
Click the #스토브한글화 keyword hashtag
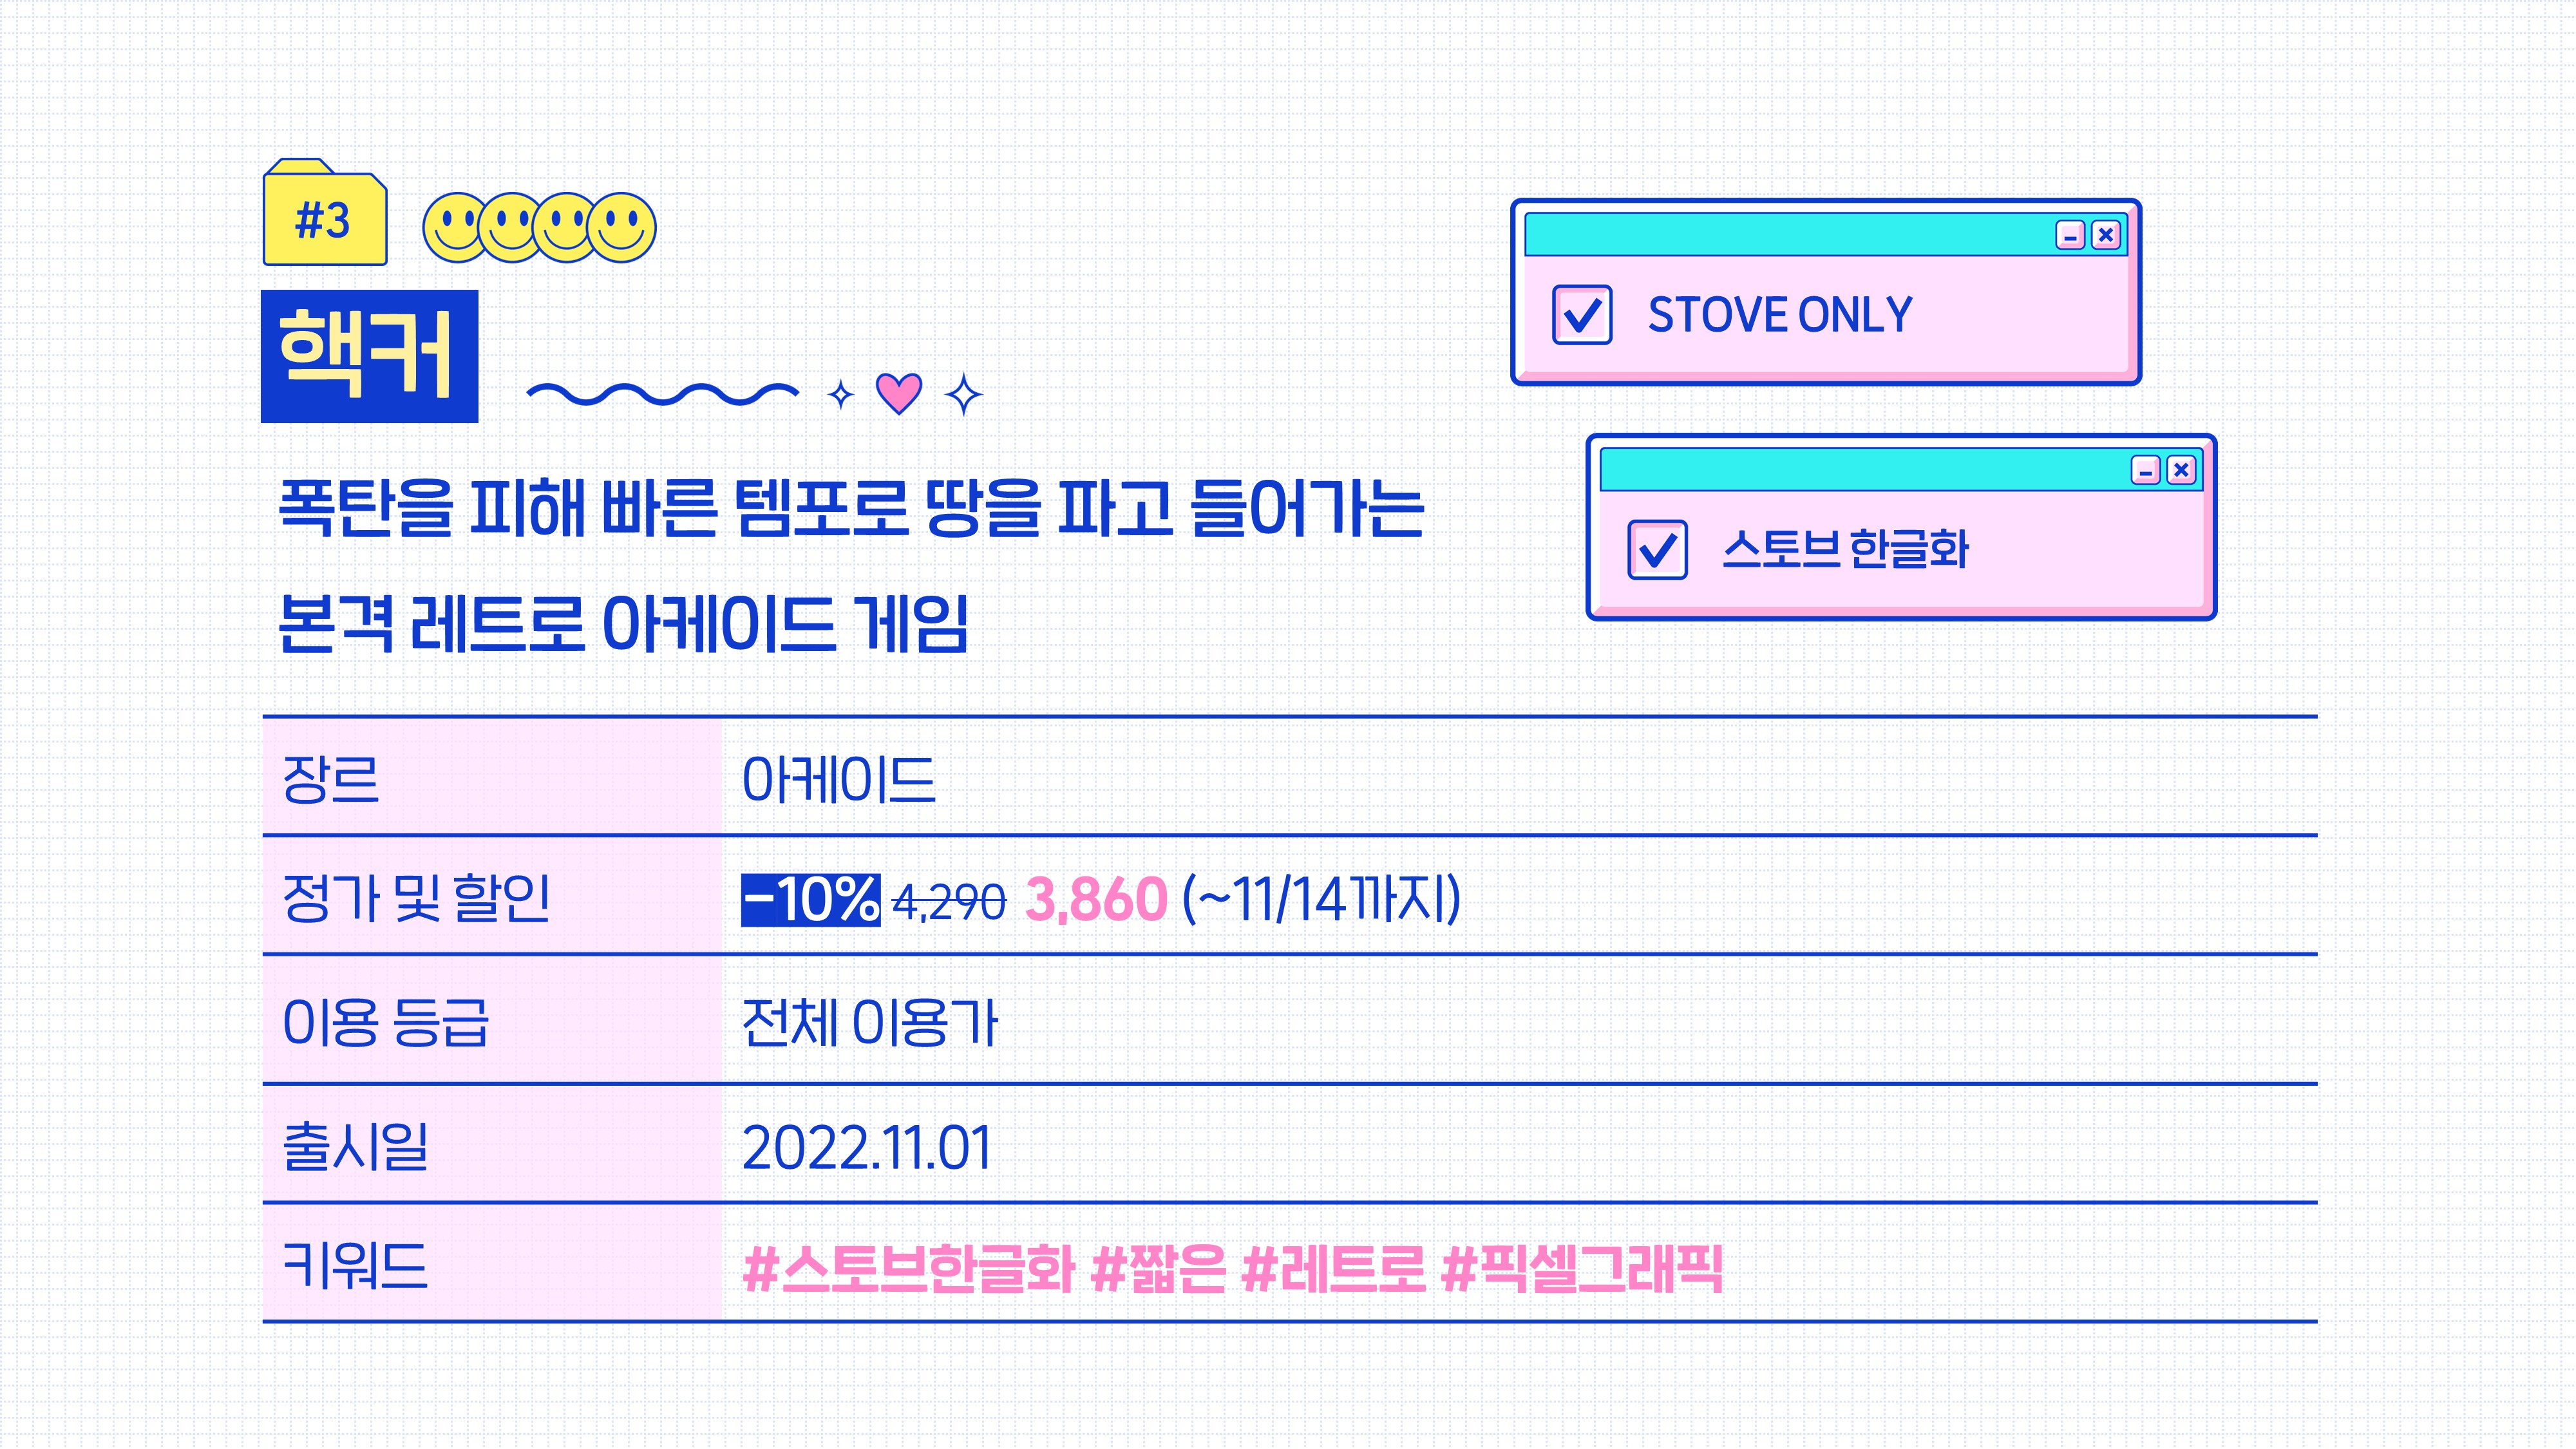[x=909, y=1269]
